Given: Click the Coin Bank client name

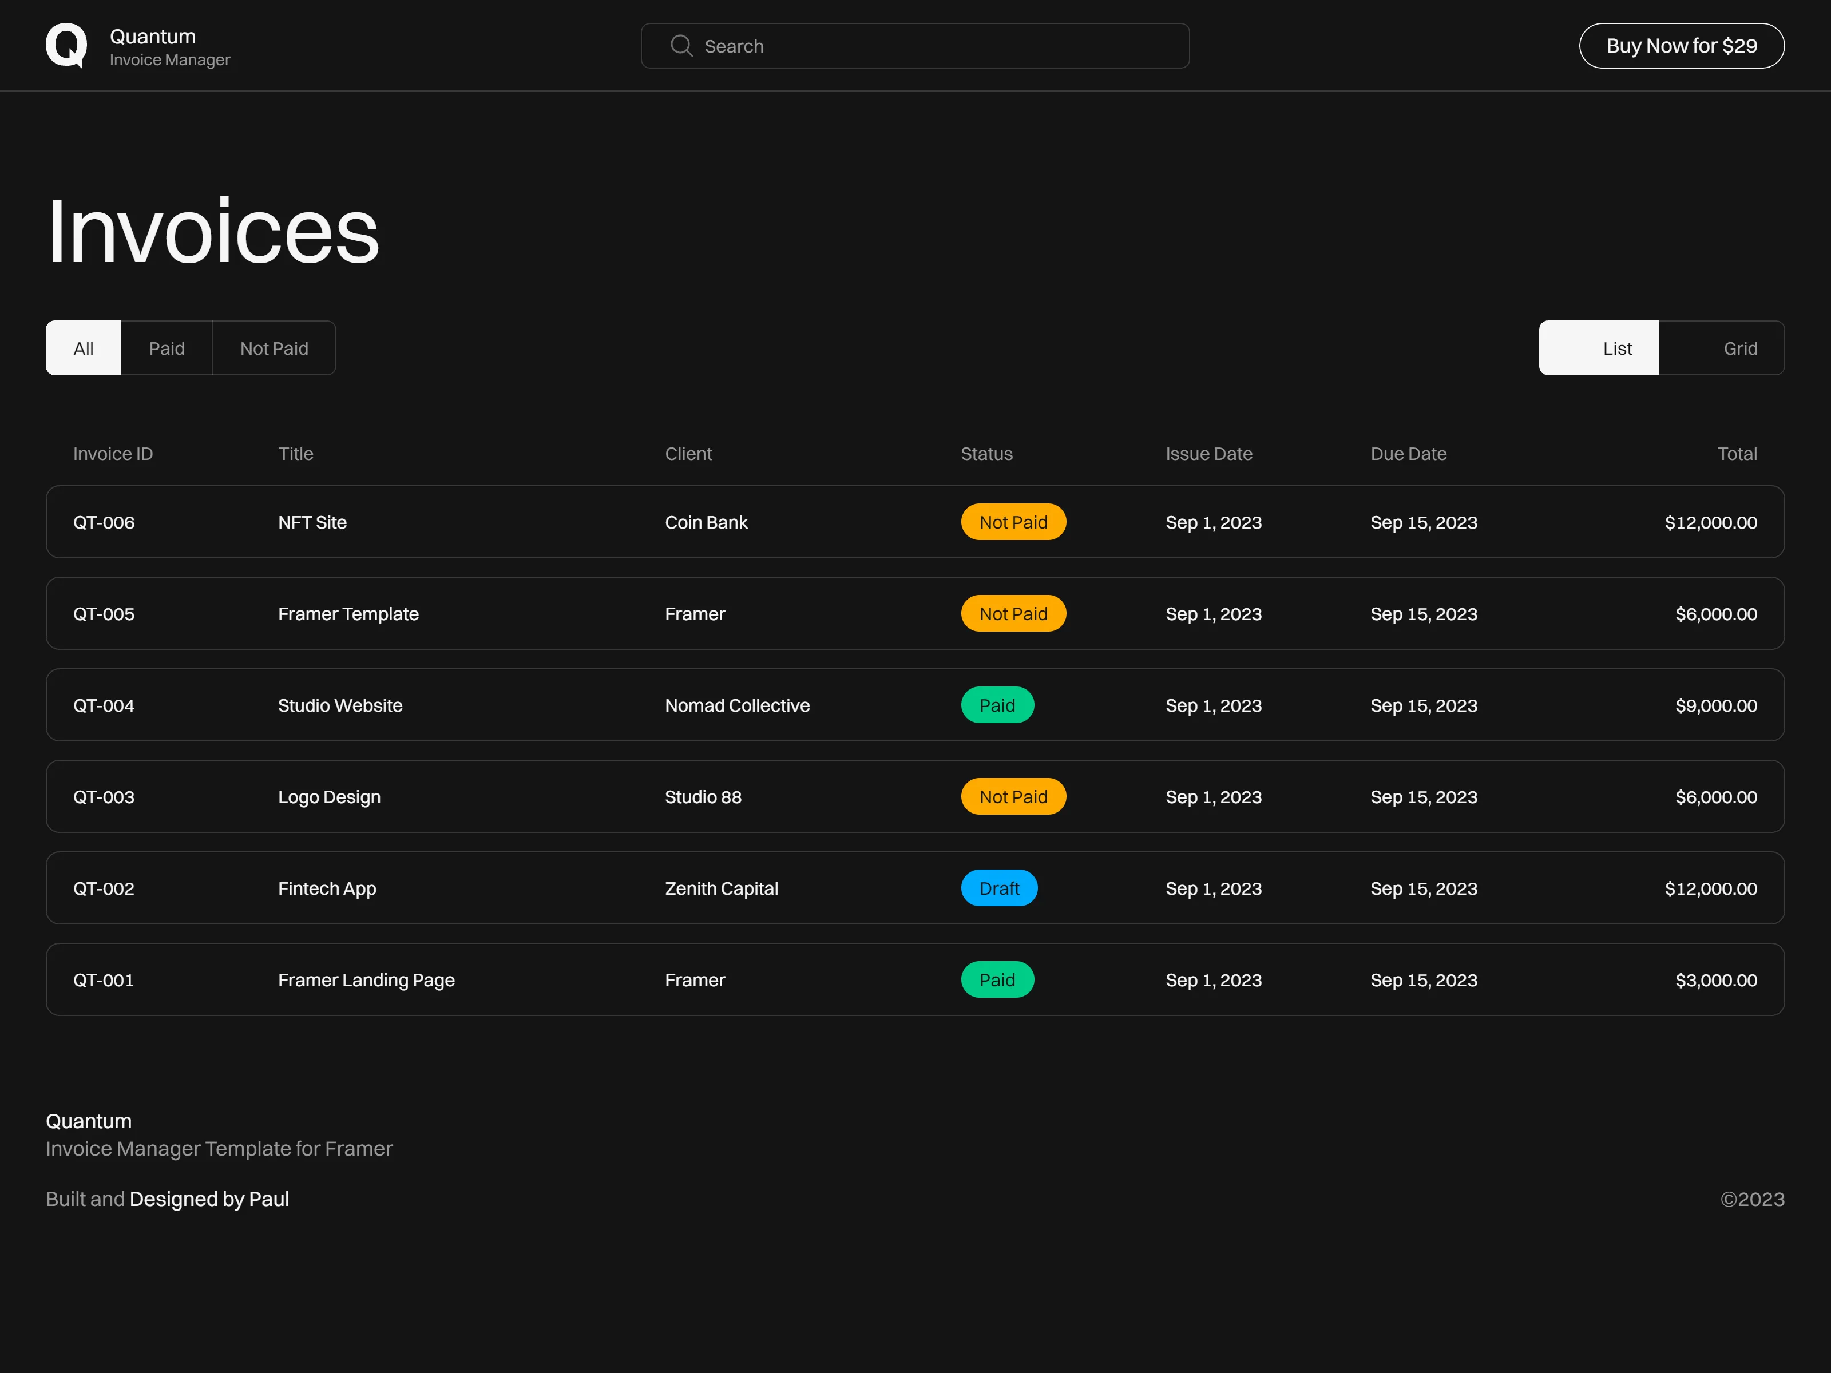Looking at the screenshot, I should 706,522.
